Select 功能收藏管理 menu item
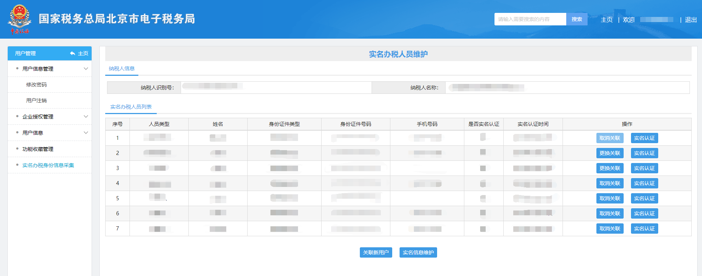The height and width of the screenshot is (276, 702). point(38,149)
